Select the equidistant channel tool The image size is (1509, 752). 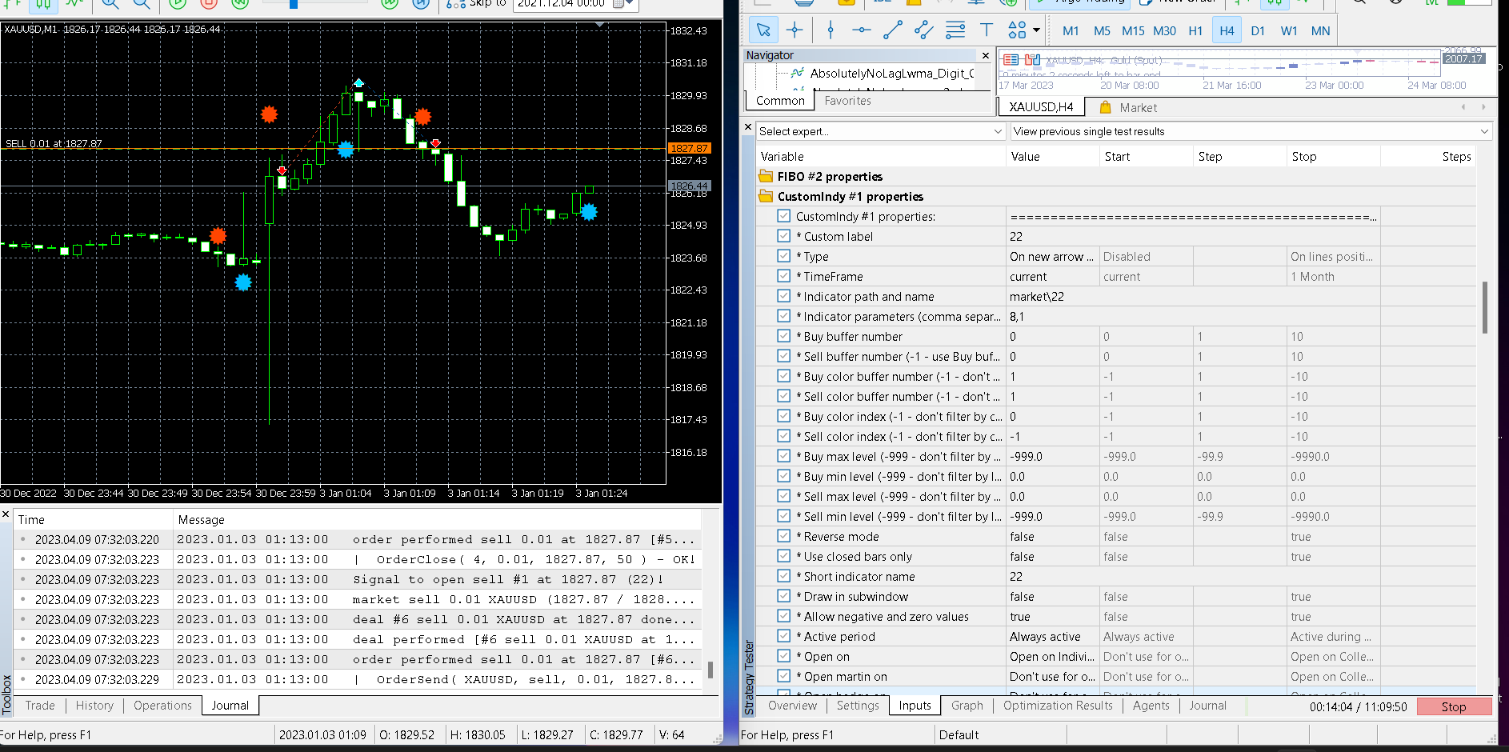[924, 30]
